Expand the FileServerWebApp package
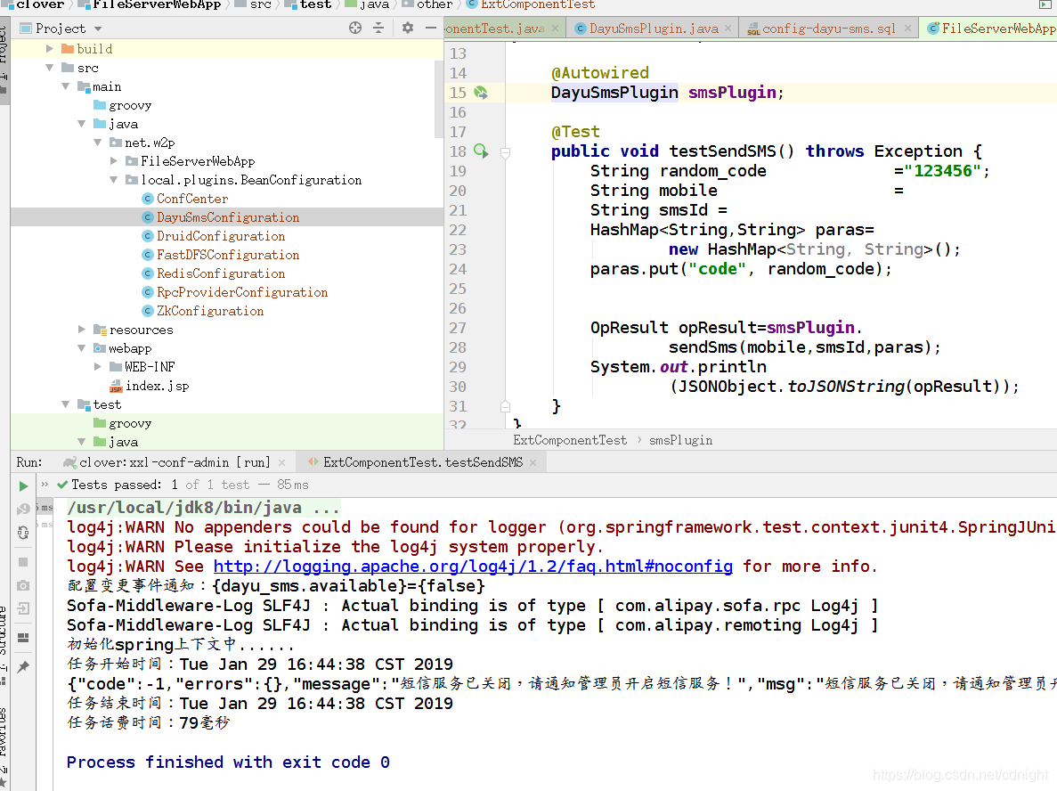Screen dimensions: 1057x791 click(x=114, y=160)
